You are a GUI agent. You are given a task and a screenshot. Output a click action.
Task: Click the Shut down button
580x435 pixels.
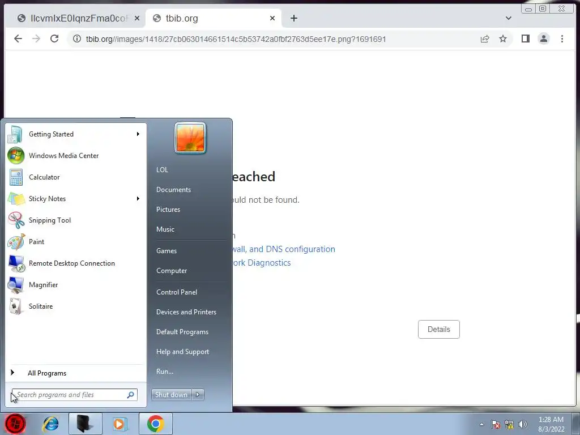coord(171,395)
